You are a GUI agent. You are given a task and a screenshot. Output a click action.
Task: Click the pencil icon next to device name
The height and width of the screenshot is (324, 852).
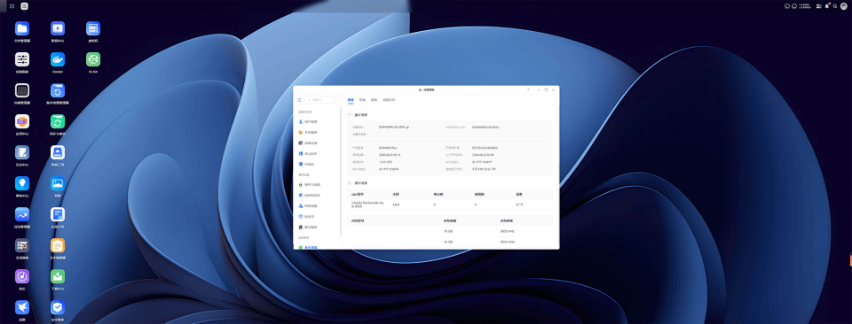click(407, 127)
